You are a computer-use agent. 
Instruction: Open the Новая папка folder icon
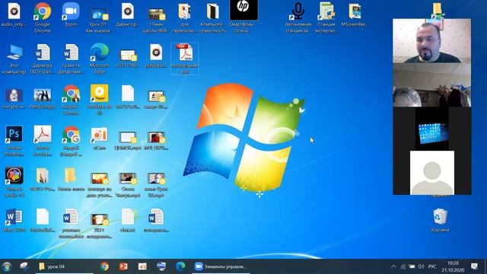pos(71,180)
